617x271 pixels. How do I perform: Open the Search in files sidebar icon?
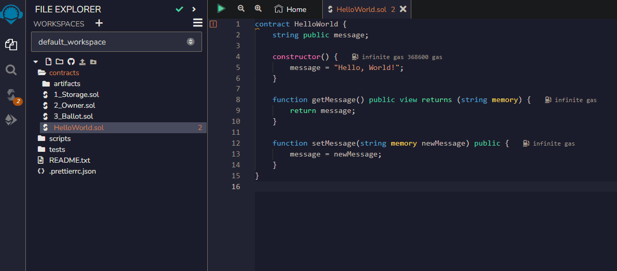click(11, 70)
